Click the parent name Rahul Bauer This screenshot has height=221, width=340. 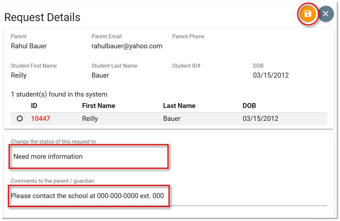click(29, 46)
